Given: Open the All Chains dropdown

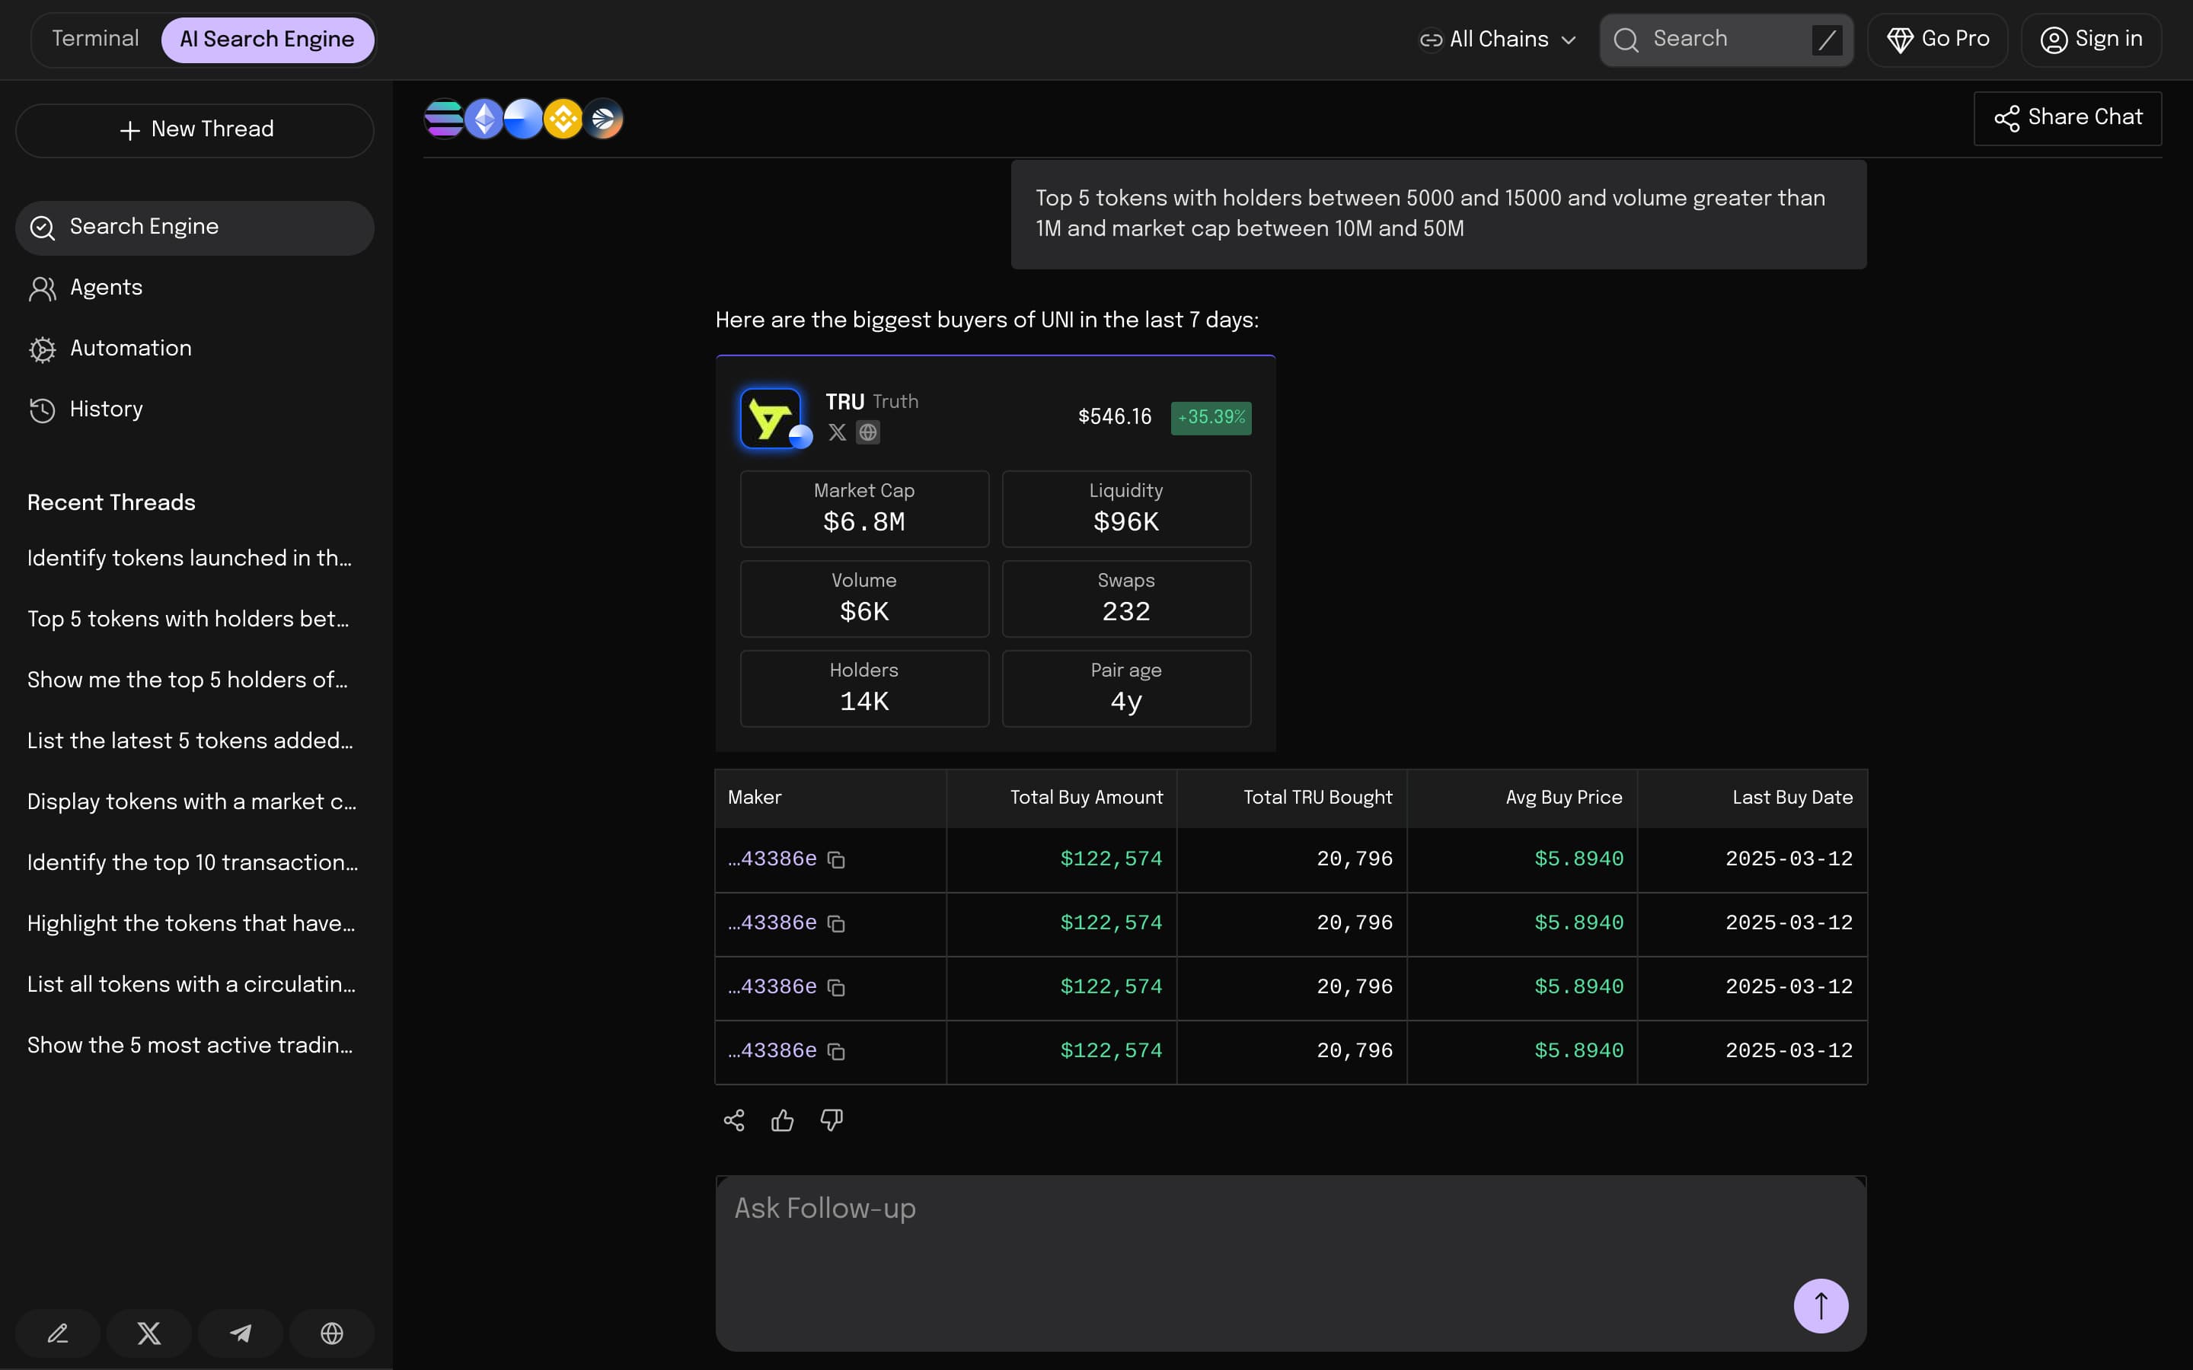Looking at the screenshot, I should pos(1497,40).
